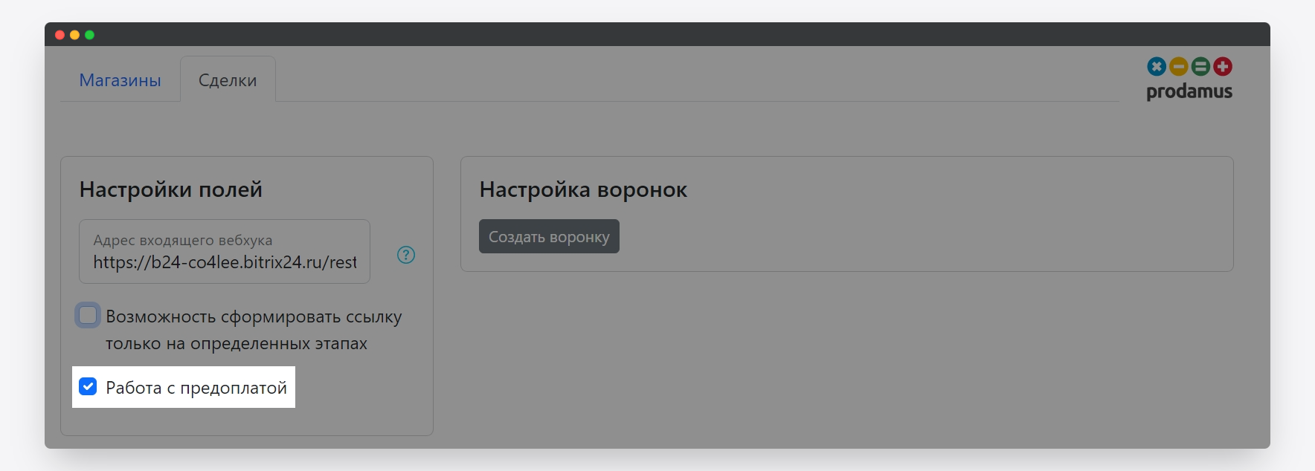Click the 'Адрес входящего вебхука' floating field label
Viewport: 1315px width, 471px height.
pyautogui.click(x=183, y=240)
